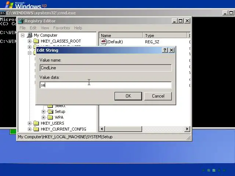
Task: Select the WPA key label
Action: 59,117
